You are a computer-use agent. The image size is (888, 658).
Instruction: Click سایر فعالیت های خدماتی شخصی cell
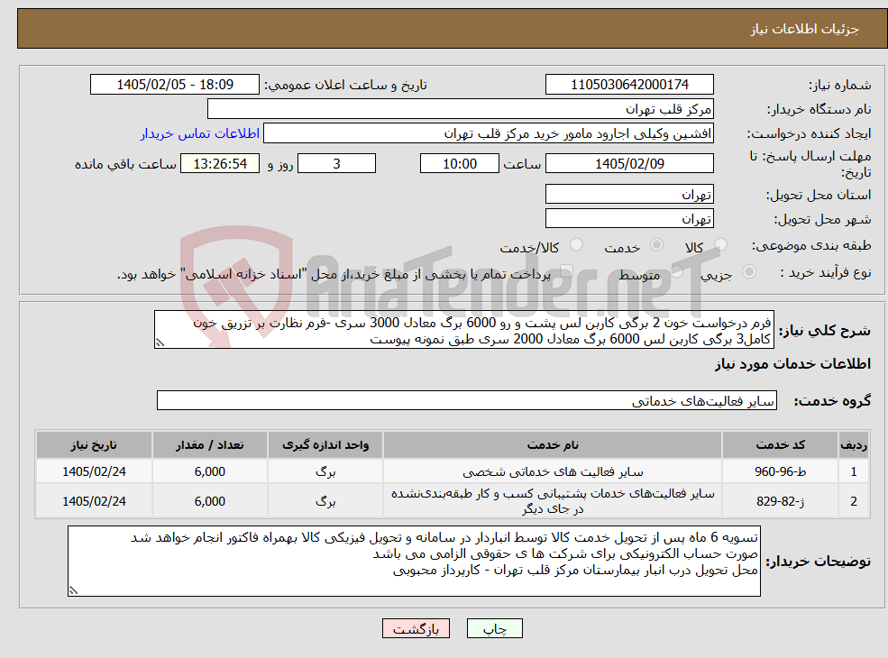(x=553, y=471)
